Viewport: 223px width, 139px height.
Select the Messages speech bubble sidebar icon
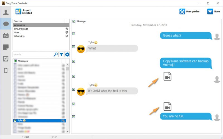(x=6, y=24)
